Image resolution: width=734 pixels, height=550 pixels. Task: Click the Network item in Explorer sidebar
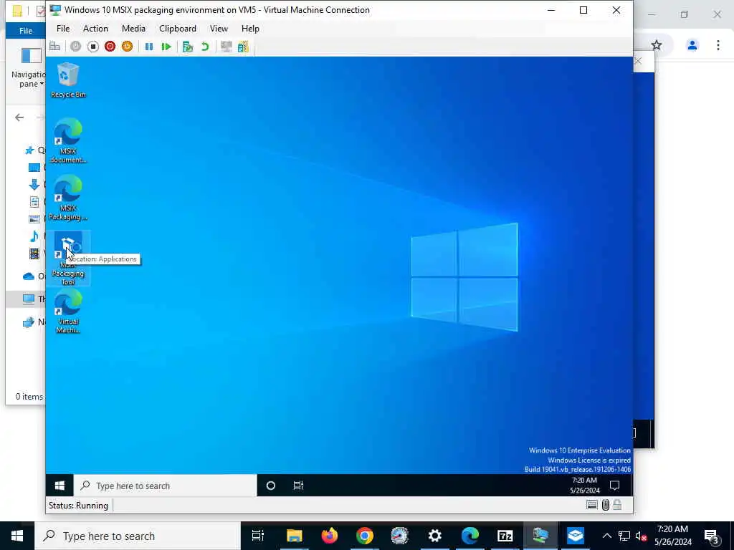pos(34,322)
